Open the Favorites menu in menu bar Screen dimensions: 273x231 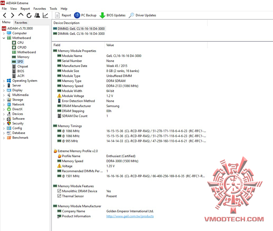(40, 9)
